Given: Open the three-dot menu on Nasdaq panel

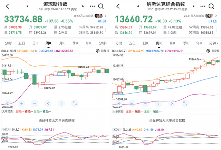Looking at the screenshot, I should pos(203,6).
